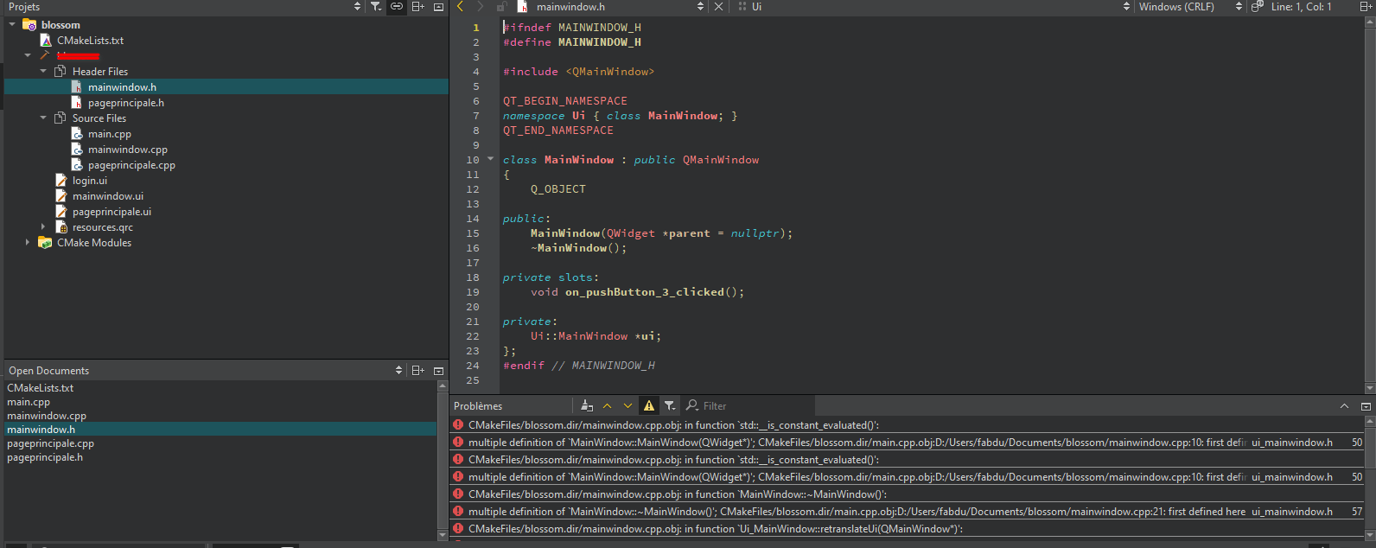Open CMakeLists.txt in the project tree
The height and width of the screenshot is (548, 1376).
90,41
